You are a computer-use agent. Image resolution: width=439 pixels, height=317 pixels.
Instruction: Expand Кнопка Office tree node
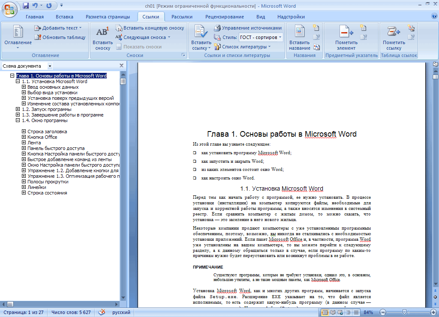(24, 137)
